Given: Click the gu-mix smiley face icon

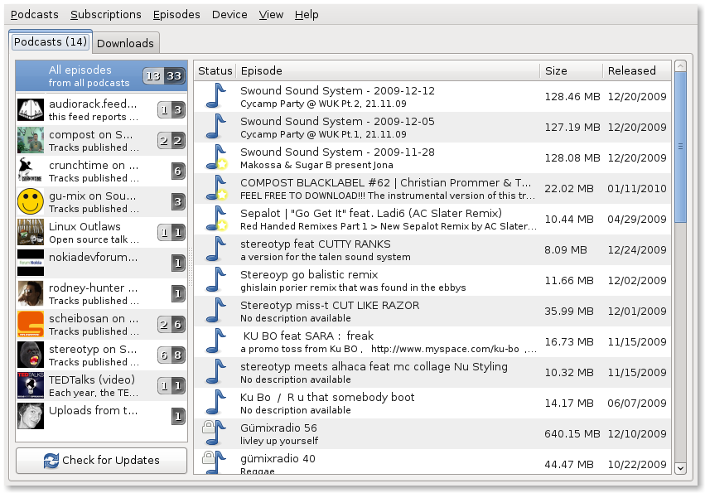Looking at the screenshot, I should (31, 201).
